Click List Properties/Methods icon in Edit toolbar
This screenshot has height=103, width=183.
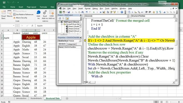coord(129,12)
